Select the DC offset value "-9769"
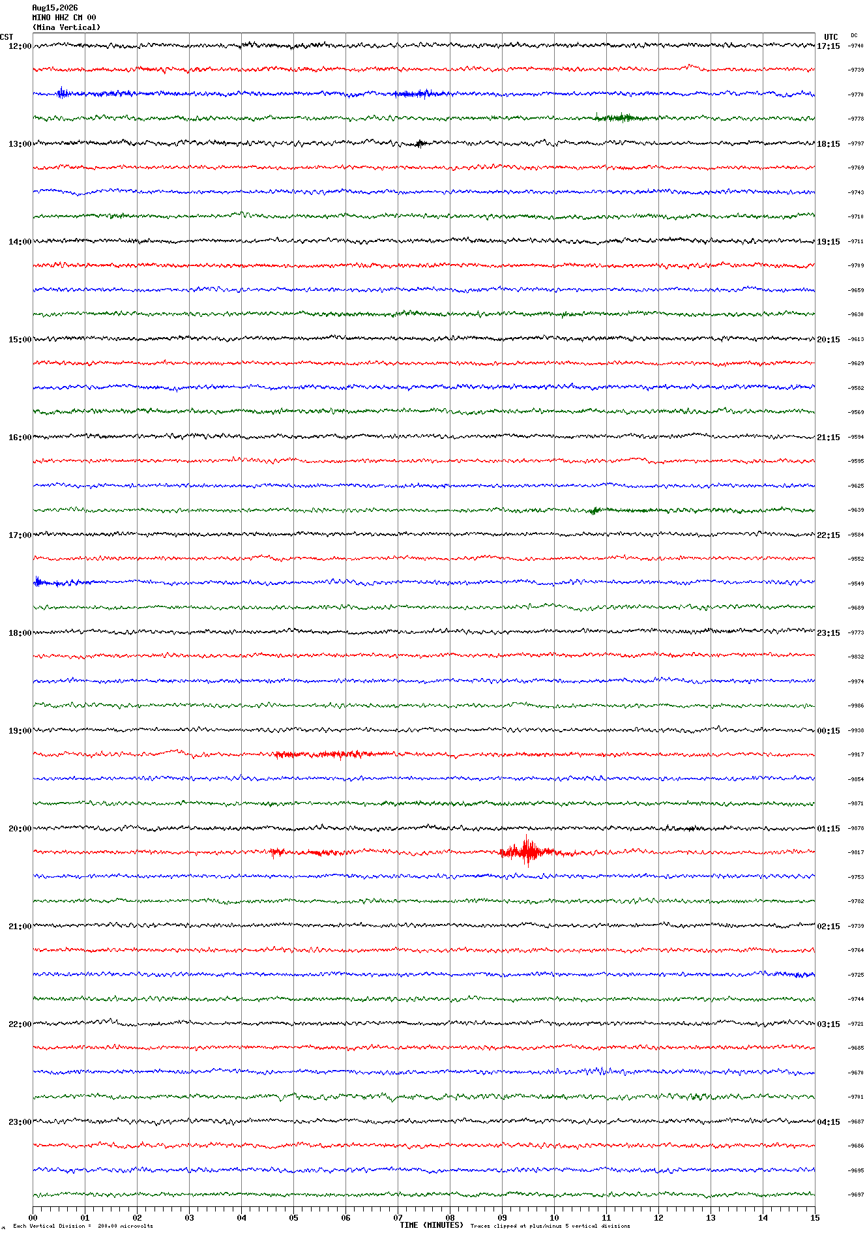 point(856,168)
